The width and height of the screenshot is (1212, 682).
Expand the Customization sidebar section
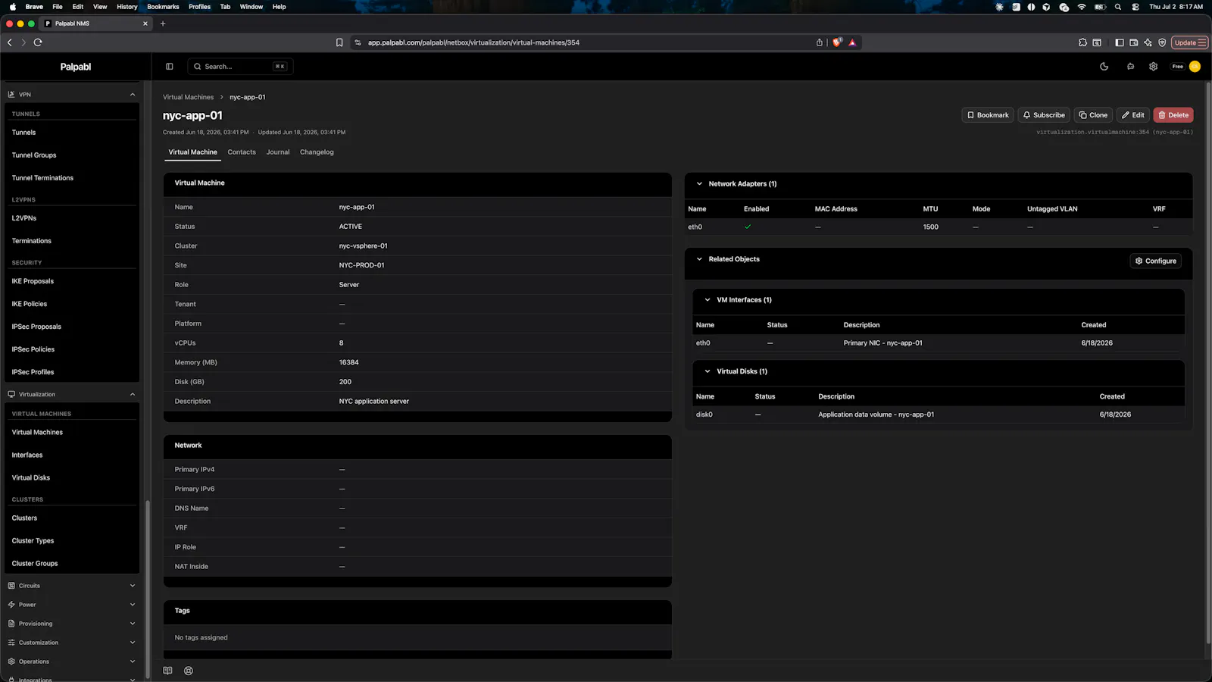[133, 643]
